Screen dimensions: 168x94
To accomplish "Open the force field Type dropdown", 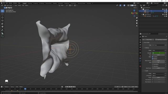I will tap(159, 45).
